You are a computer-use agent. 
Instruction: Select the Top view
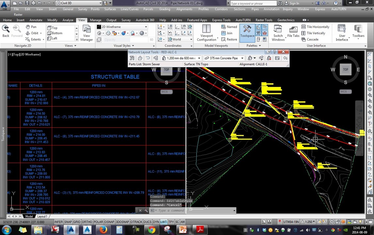click(53, 28)
